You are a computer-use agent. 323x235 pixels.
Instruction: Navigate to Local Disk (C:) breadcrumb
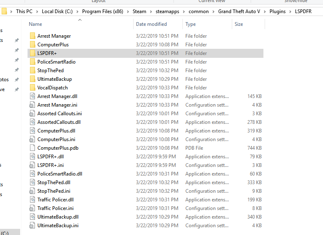point(57,11)
